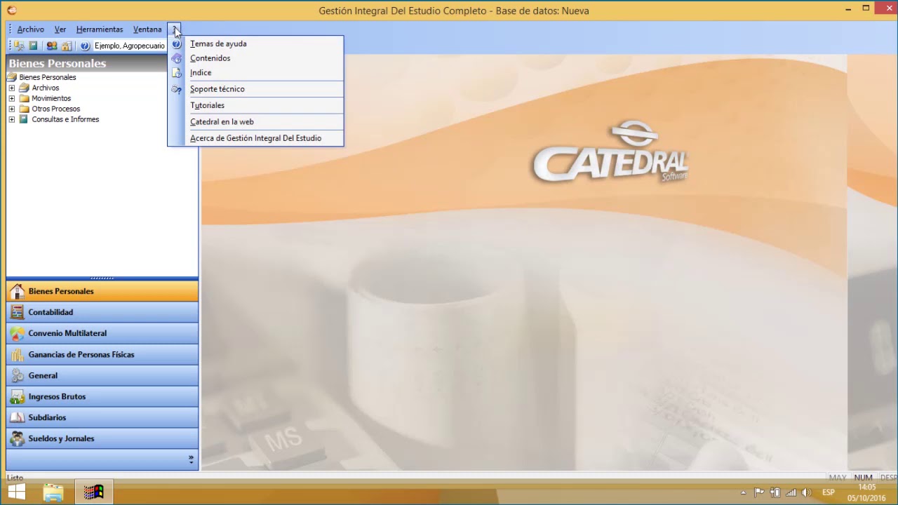
Task: Open the Bienes Personales module button
Action: 102,291
